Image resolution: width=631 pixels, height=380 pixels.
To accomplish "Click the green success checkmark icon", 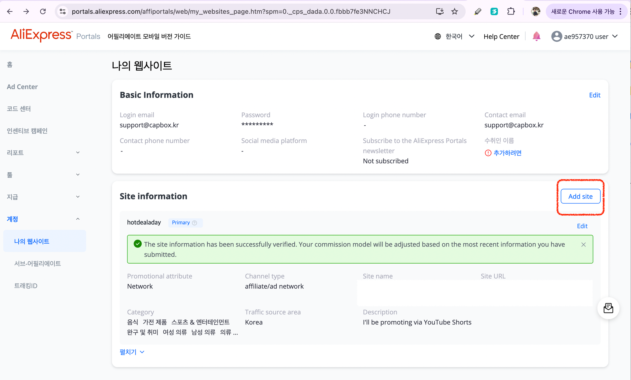I will tap(138, 244).
